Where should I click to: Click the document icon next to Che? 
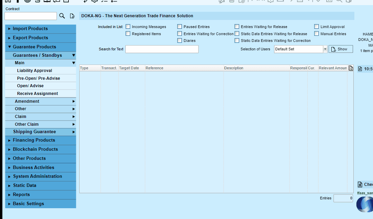[360, 184]
